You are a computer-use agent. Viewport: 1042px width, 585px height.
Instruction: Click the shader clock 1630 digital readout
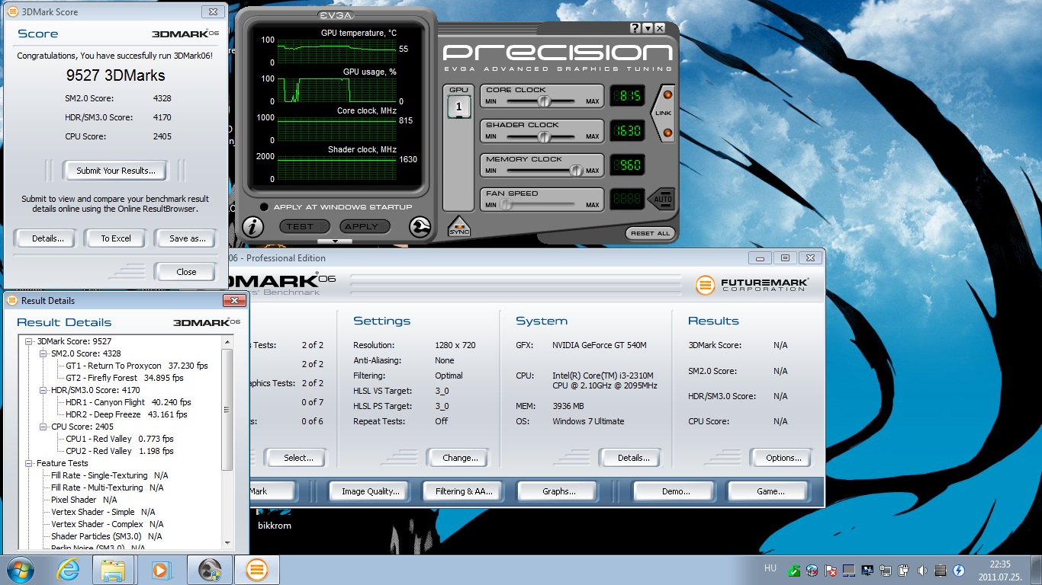[x=627, y=131]
